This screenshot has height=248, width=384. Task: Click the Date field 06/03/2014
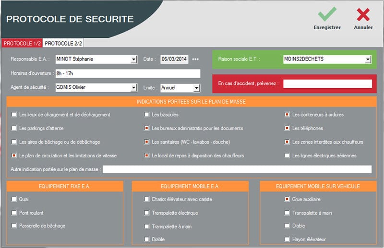(174, 59)
